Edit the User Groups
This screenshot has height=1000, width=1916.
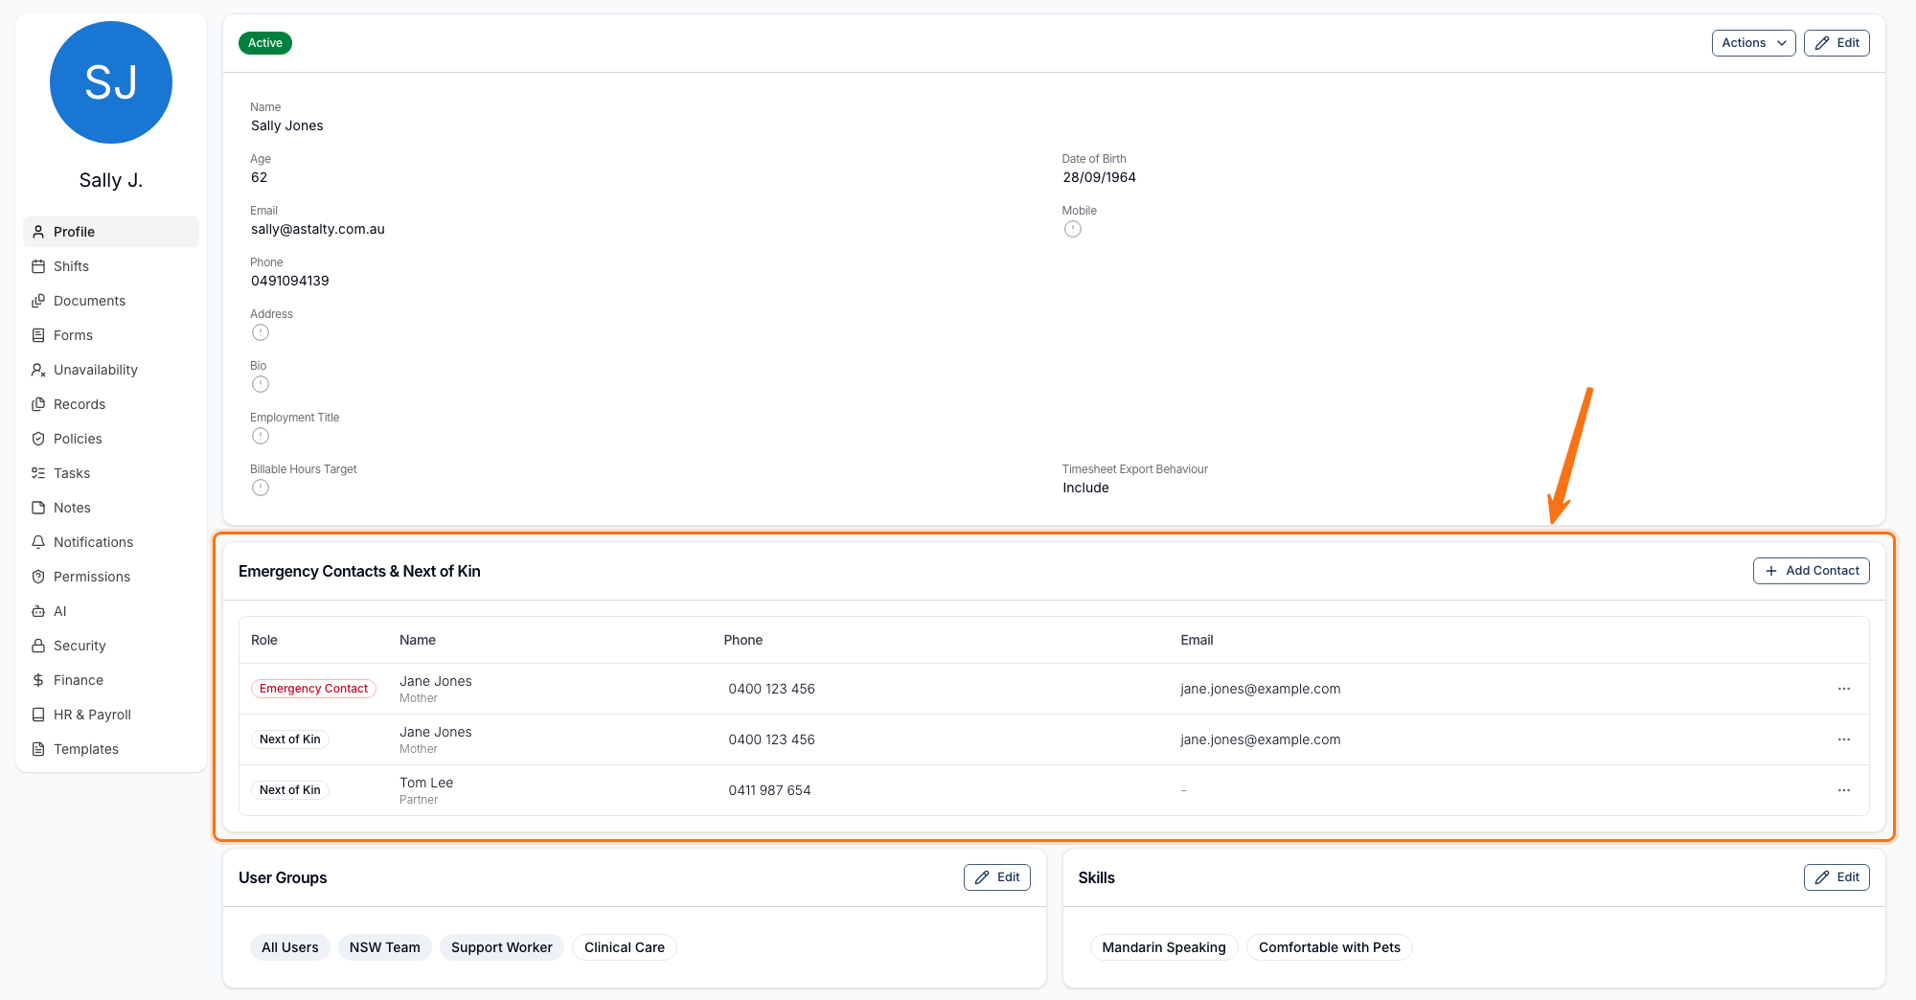click(x=996, y=877)
